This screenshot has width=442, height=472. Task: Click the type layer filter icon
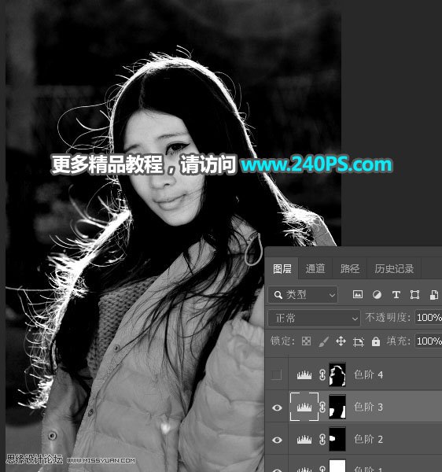point(396,294)
